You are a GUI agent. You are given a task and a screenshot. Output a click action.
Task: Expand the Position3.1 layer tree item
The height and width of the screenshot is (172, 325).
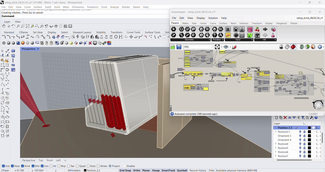[275, 132]
